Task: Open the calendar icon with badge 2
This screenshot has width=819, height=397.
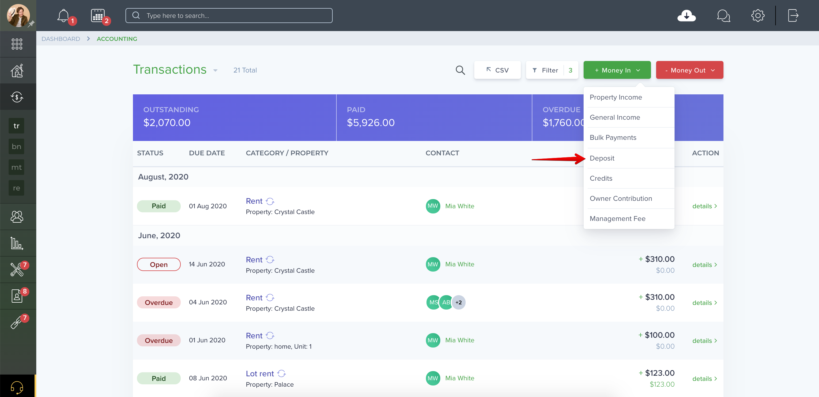Action: 98,16
